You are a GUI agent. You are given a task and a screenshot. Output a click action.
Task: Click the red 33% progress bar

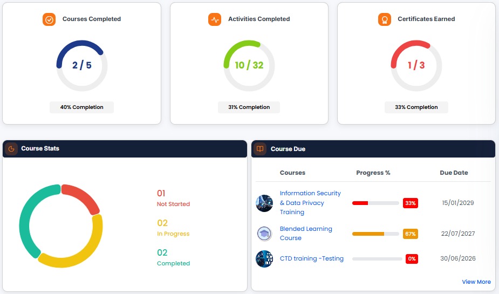click(375, 203)
